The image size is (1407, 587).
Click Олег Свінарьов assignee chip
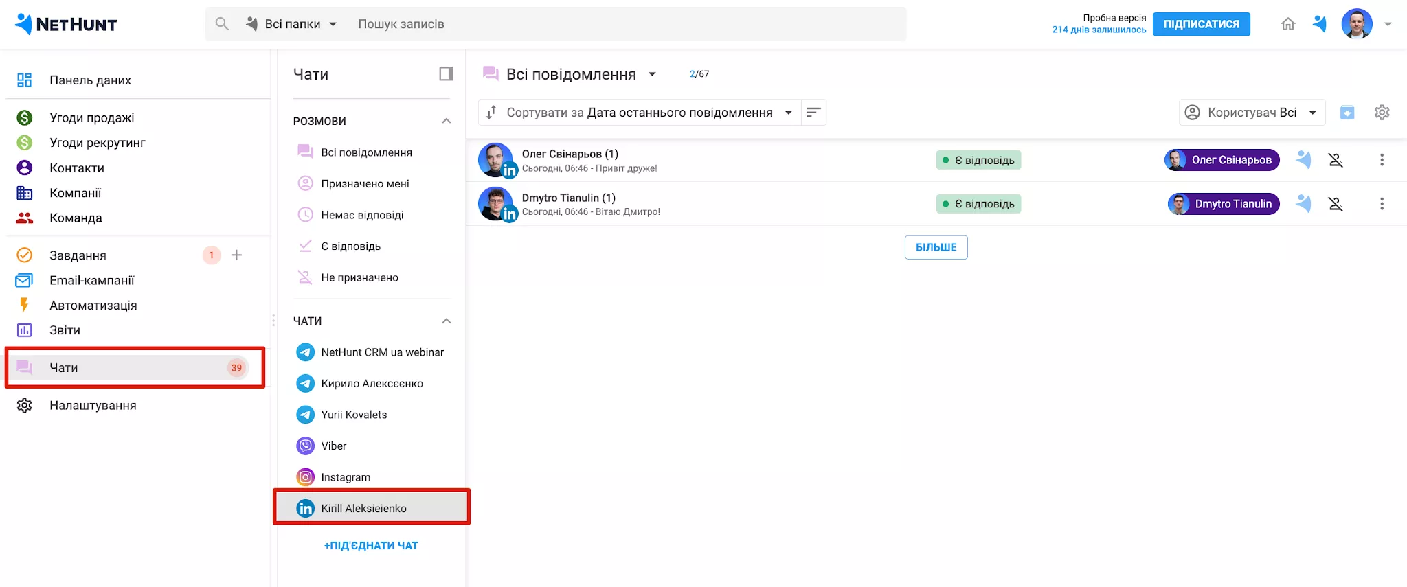coord(1222,160)
